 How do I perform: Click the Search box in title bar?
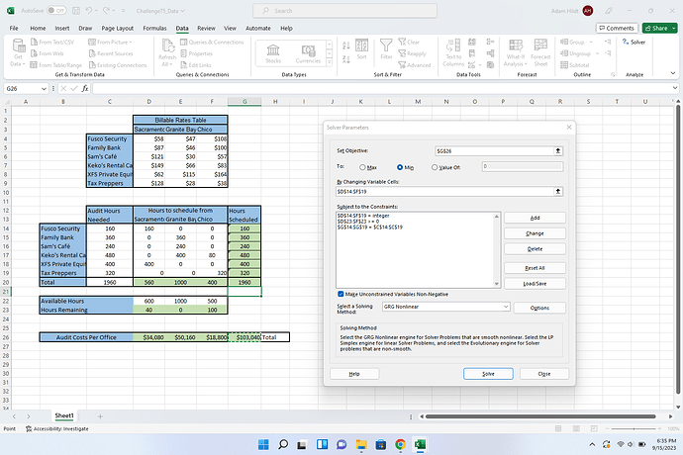point(345,11)
